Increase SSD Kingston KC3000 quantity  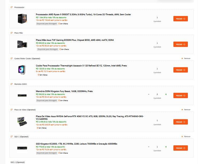click(x=166, y=147)
